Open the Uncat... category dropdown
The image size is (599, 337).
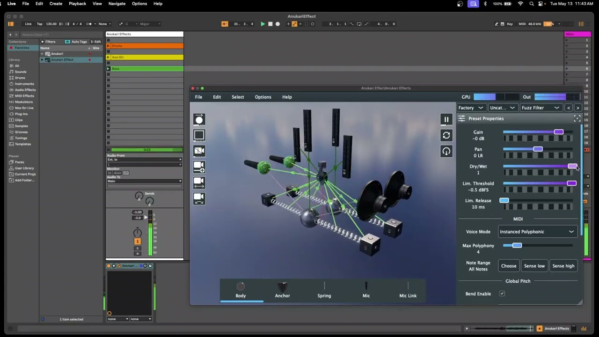point(503,108)
